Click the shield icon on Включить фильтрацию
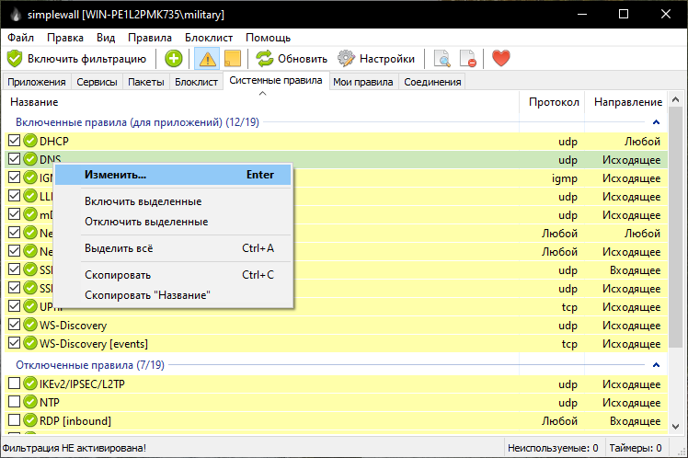Image resolution: width=688 pixels, height=458 pixels. pos(15,59)
